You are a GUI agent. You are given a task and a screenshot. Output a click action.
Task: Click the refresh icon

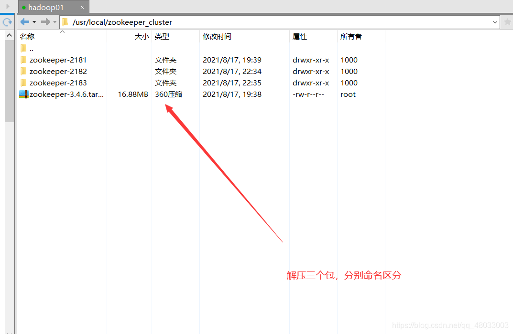click(7, 22)
